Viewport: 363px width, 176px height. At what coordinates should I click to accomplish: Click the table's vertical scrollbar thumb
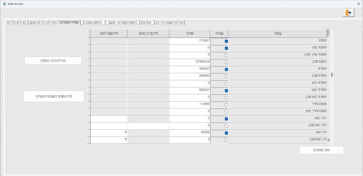click(x=332, y=74)
